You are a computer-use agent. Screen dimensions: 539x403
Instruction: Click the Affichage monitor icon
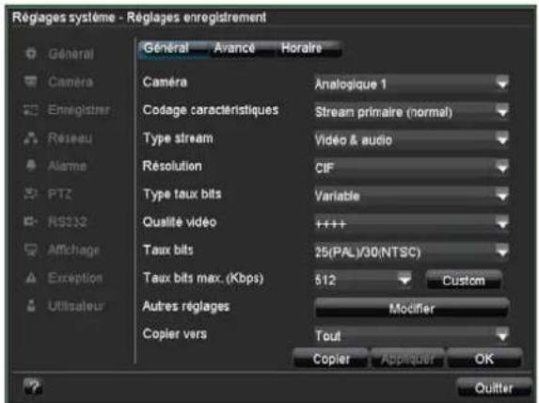31,250
